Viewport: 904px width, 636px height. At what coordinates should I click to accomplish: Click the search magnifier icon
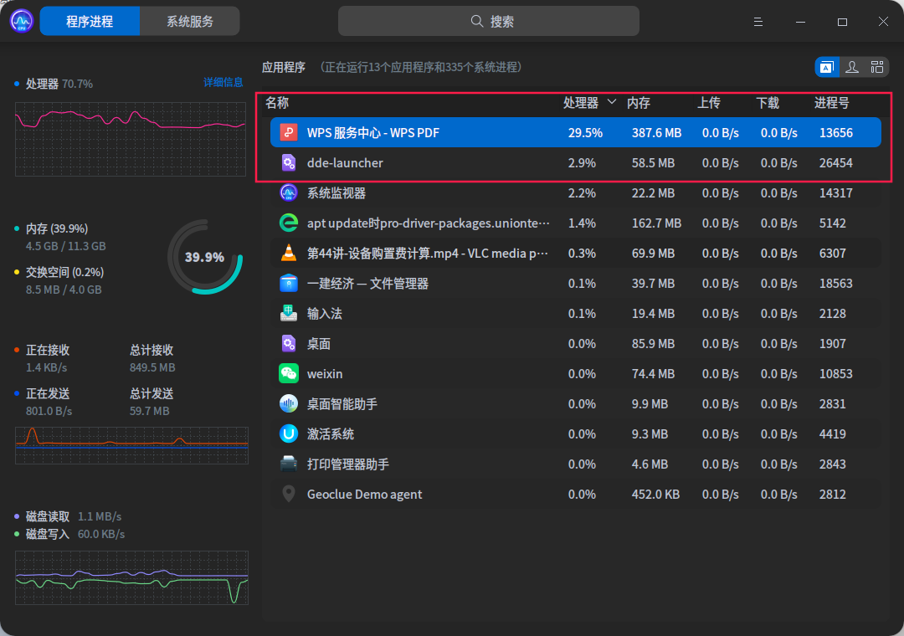(x=476, y=21)
